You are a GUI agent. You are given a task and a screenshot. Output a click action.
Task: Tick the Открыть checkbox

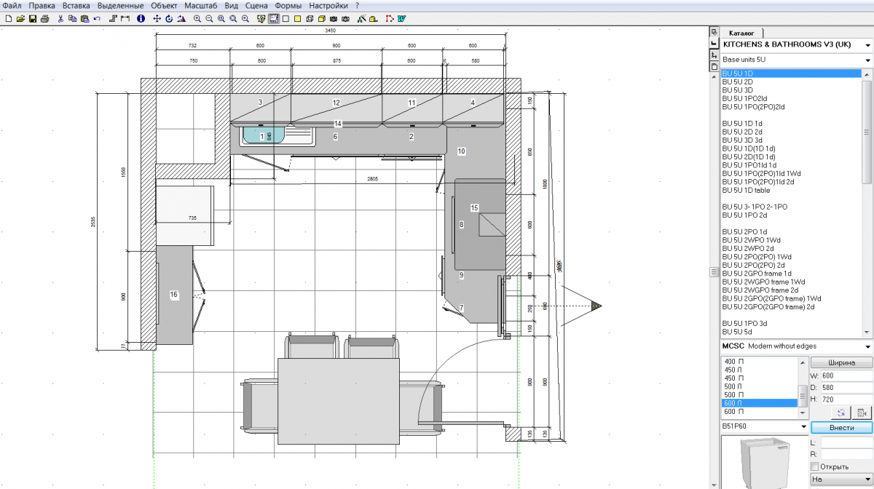(x=814, y=466)
